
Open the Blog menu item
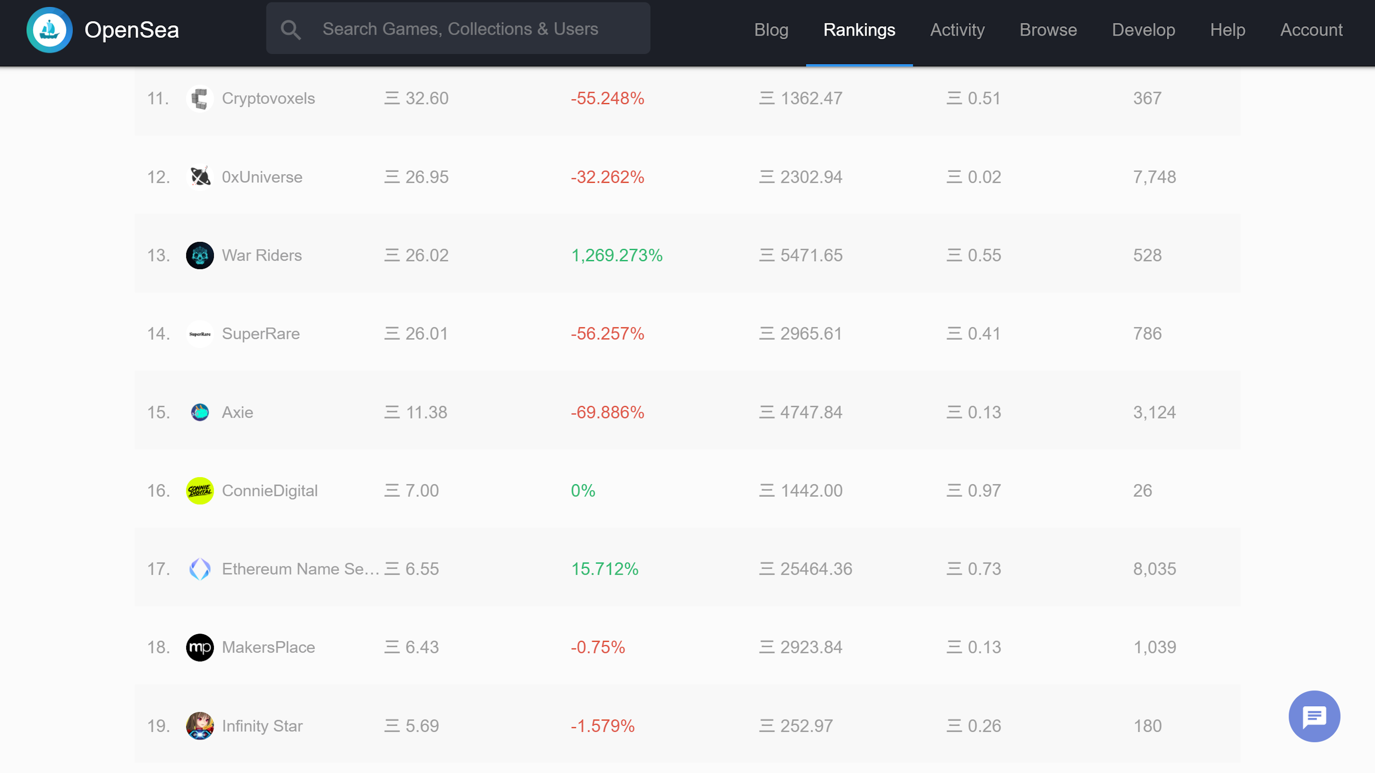click(x=772, y=30)
